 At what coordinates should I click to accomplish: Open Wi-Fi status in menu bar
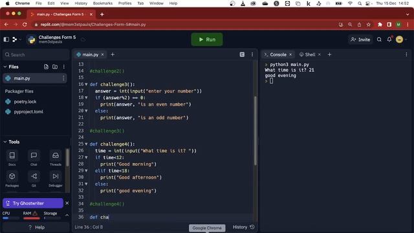pyautogui.click(x=350, y=3)
